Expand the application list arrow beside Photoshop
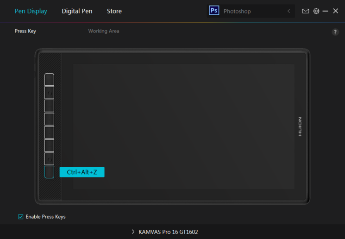This screenshot has width=345, height=239. (289, 11)
